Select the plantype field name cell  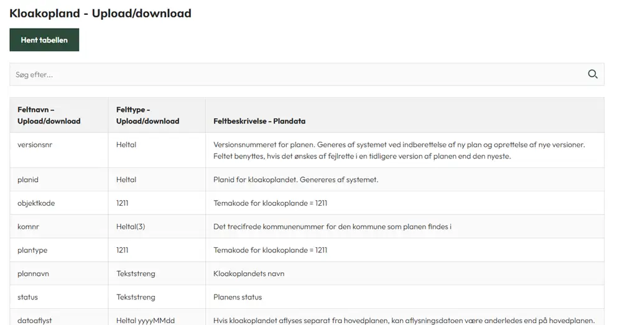[59, 250]
